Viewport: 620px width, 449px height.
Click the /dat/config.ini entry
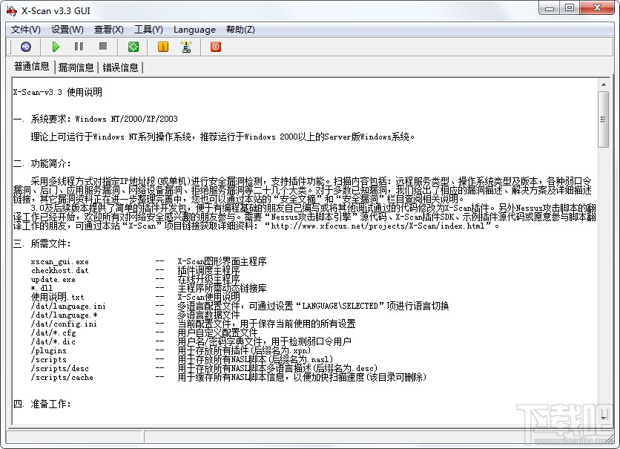64,324
